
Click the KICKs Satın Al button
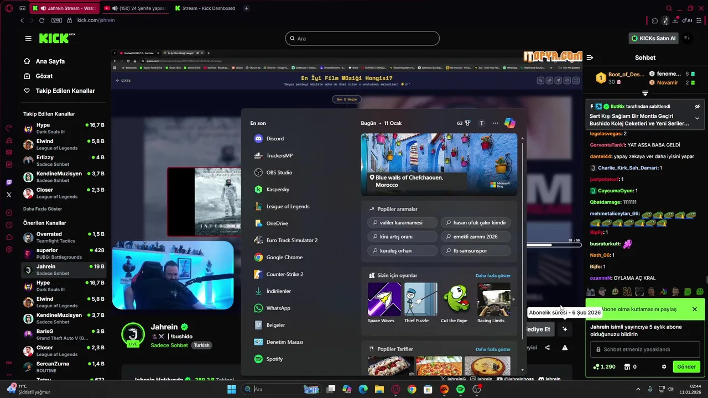pyautogui.click(x=654, y=38)
